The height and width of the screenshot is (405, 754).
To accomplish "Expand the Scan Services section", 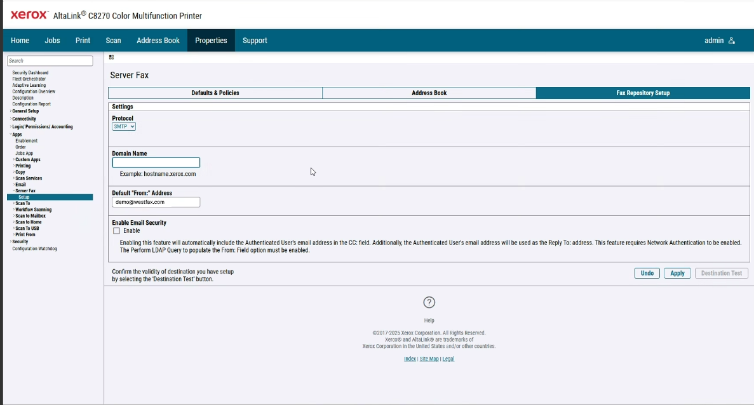I will click(27, 178).
